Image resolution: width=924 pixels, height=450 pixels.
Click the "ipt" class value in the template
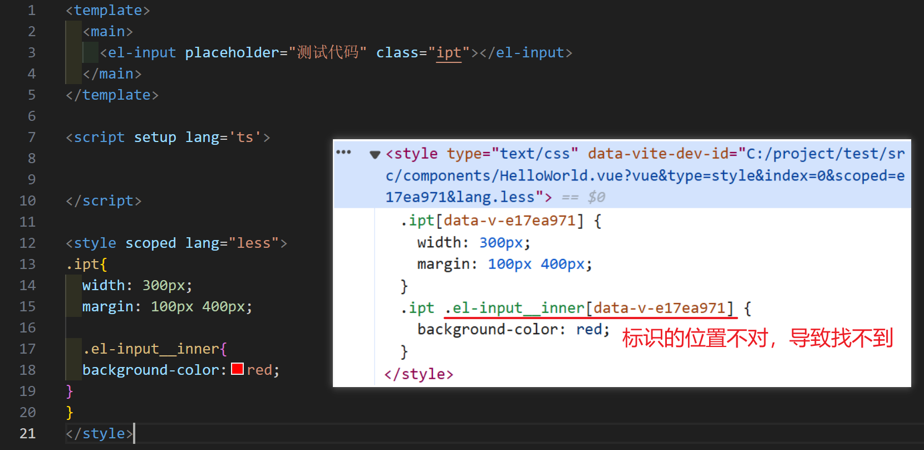point(449,53)
